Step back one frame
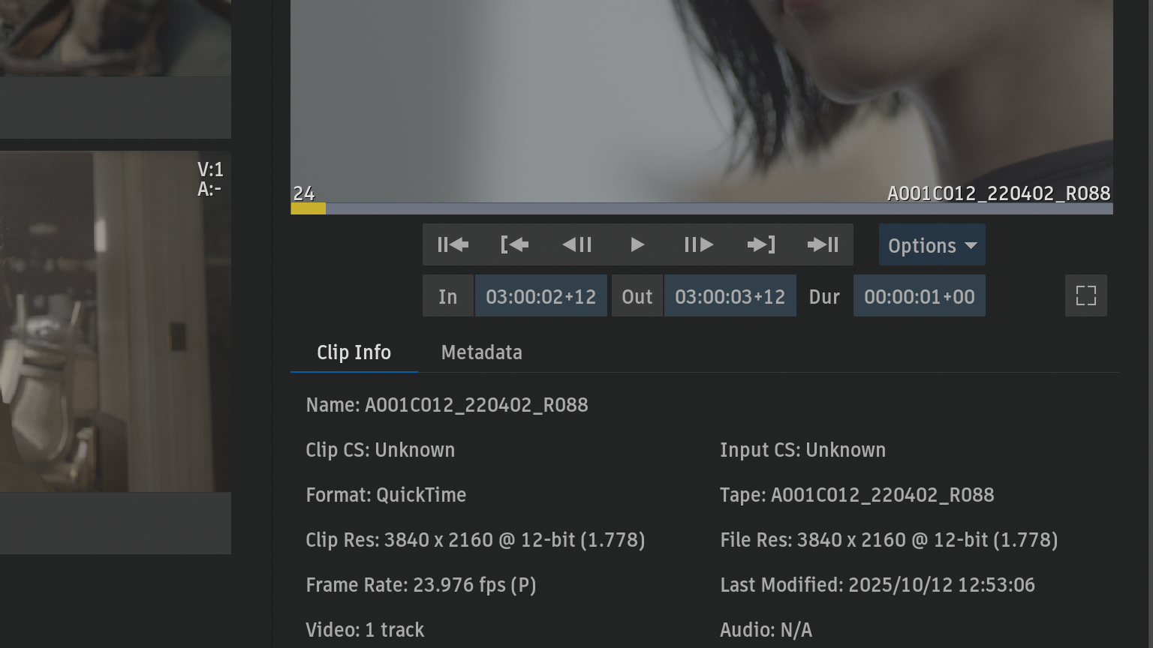Screen dimensions: 1153x648 576,244
